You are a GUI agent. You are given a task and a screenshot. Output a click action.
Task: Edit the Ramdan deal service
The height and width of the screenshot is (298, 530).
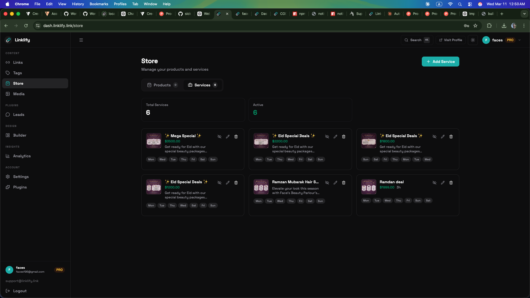pos(443,183)
